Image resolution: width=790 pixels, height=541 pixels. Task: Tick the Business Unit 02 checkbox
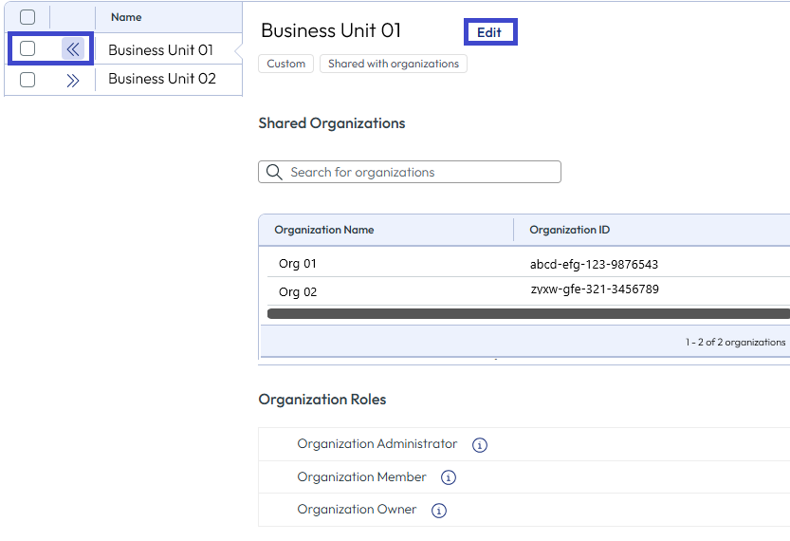click(28, 80)
